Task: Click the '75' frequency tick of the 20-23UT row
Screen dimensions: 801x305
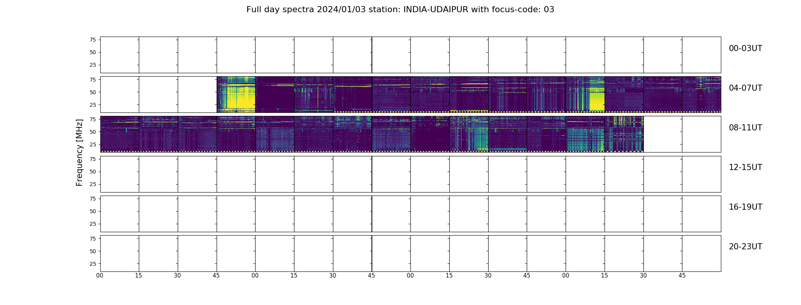Action: 93,239
